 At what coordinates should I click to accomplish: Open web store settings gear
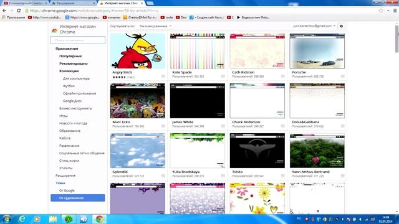[x=341, y=26]
